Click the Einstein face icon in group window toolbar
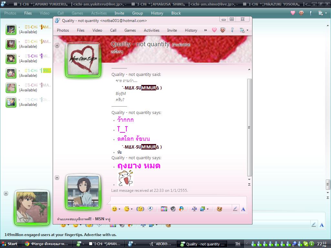The width and height of the screenshot is (331, 248). (x=301, y=13)
